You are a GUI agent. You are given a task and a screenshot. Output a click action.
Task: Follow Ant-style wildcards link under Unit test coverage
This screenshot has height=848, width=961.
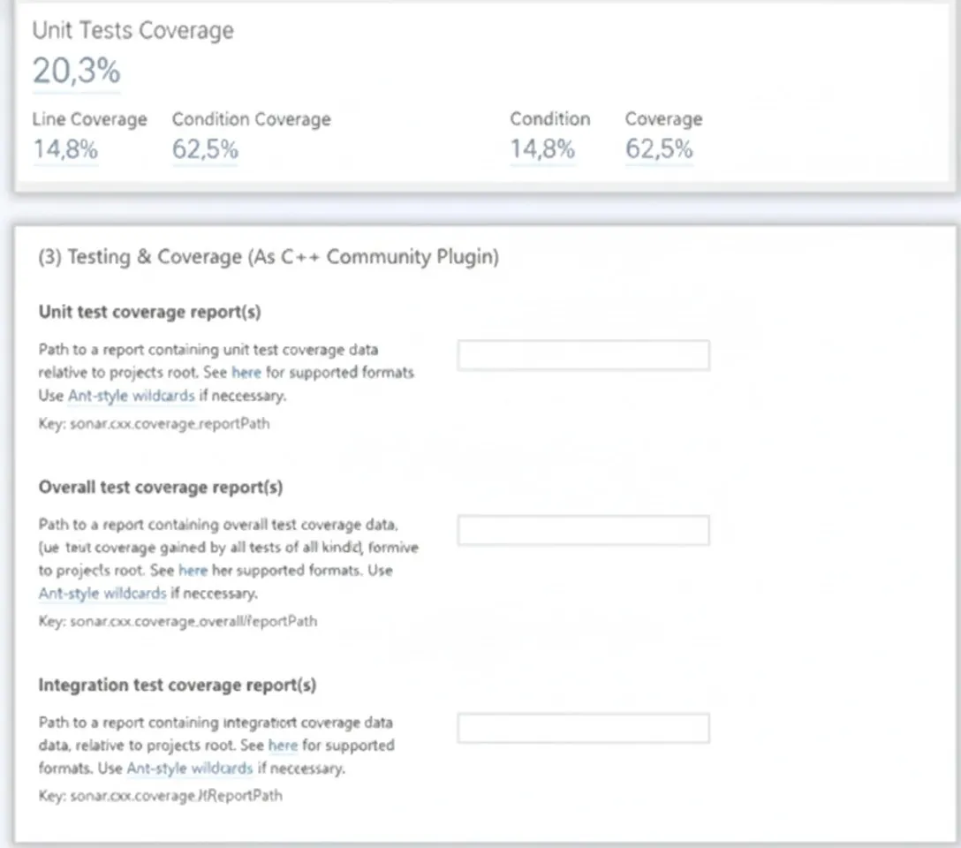pos(131,396)
